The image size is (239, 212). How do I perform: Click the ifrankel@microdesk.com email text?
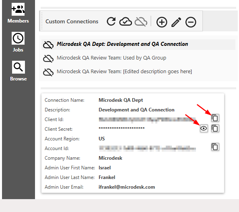point(127,187)
